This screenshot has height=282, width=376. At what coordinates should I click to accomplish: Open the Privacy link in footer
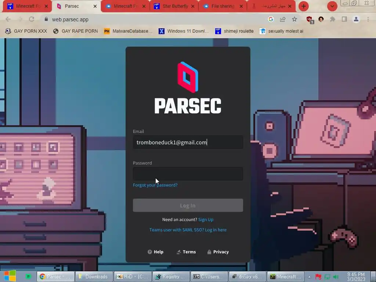218,252
